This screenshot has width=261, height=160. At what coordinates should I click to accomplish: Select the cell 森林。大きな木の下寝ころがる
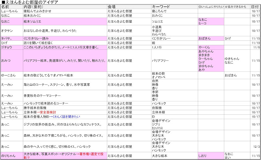click(x=65, y=136)
